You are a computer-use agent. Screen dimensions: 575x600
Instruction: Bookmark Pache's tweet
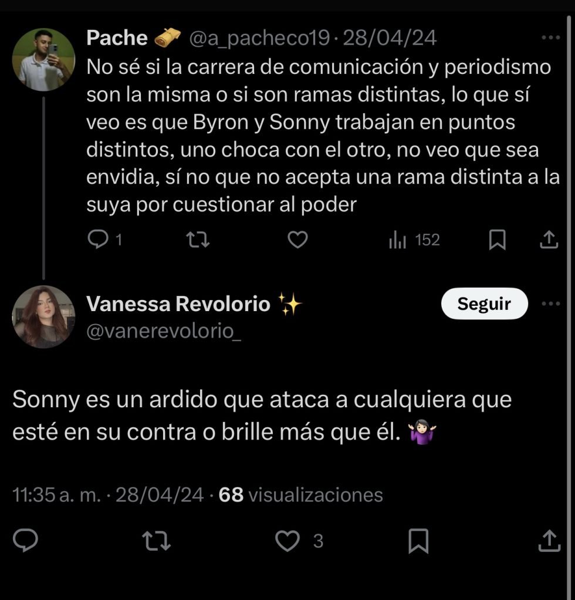(x=498, y=240)
